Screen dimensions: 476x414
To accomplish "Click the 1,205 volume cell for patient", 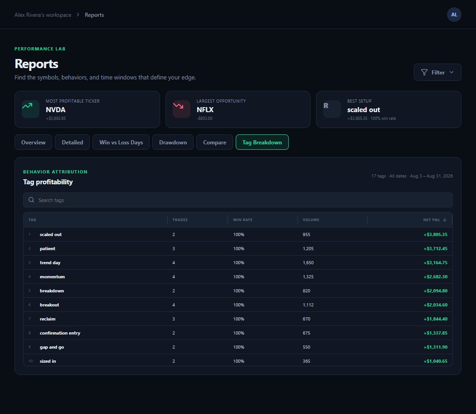I will [x=308, y=248].
